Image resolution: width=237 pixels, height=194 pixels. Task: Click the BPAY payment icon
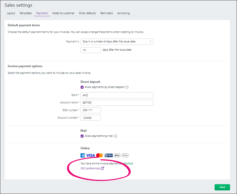point(109,155)
